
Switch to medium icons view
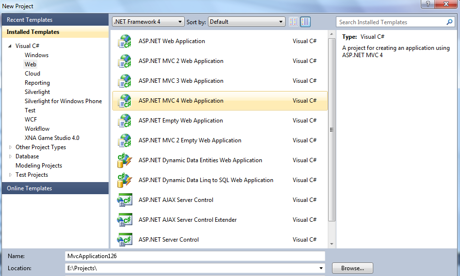pyautogui.click(x=305, y=22)
